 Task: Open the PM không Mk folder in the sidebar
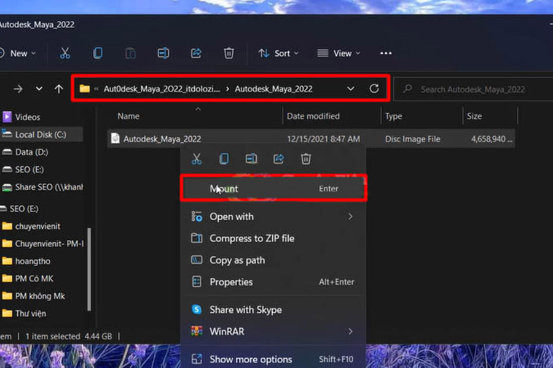coord(34,296)
